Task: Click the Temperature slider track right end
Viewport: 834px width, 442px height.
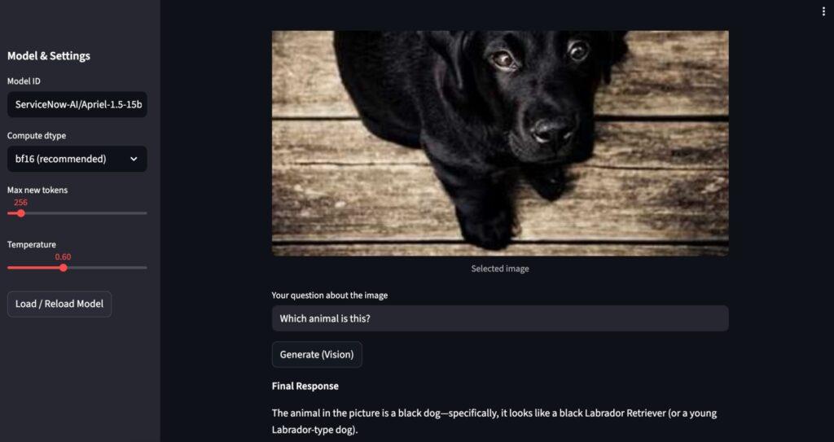Action: 145,268
